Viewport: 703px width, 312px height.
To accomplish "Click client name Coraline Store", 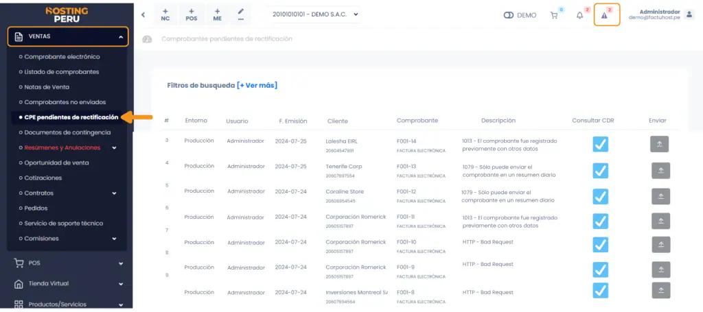I will pyautogui.click(x=345, y=191).
